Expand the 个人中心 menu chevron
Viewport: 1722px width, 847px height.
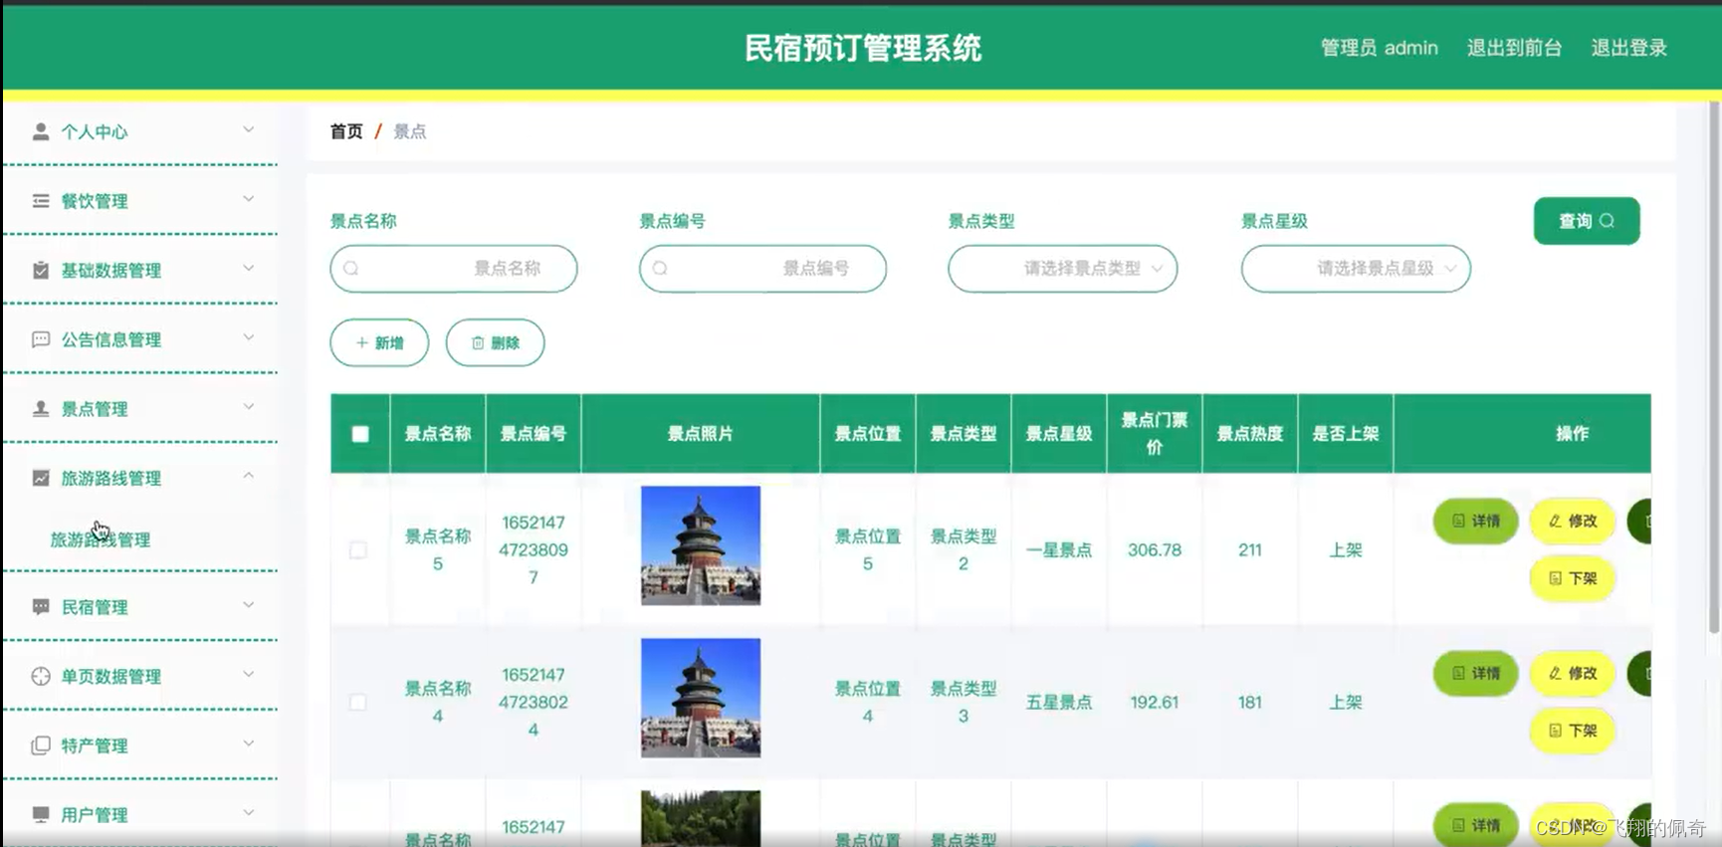coord(249,129)
